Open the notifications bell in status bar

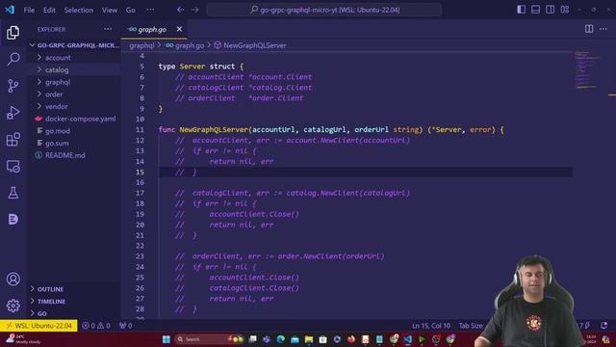(x=603, y=326)
